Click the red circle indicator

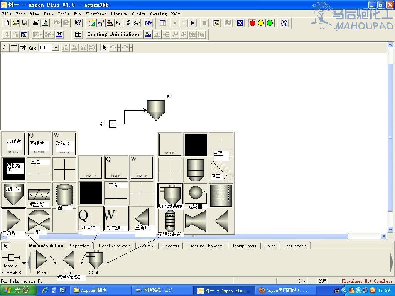coord(252,23)
